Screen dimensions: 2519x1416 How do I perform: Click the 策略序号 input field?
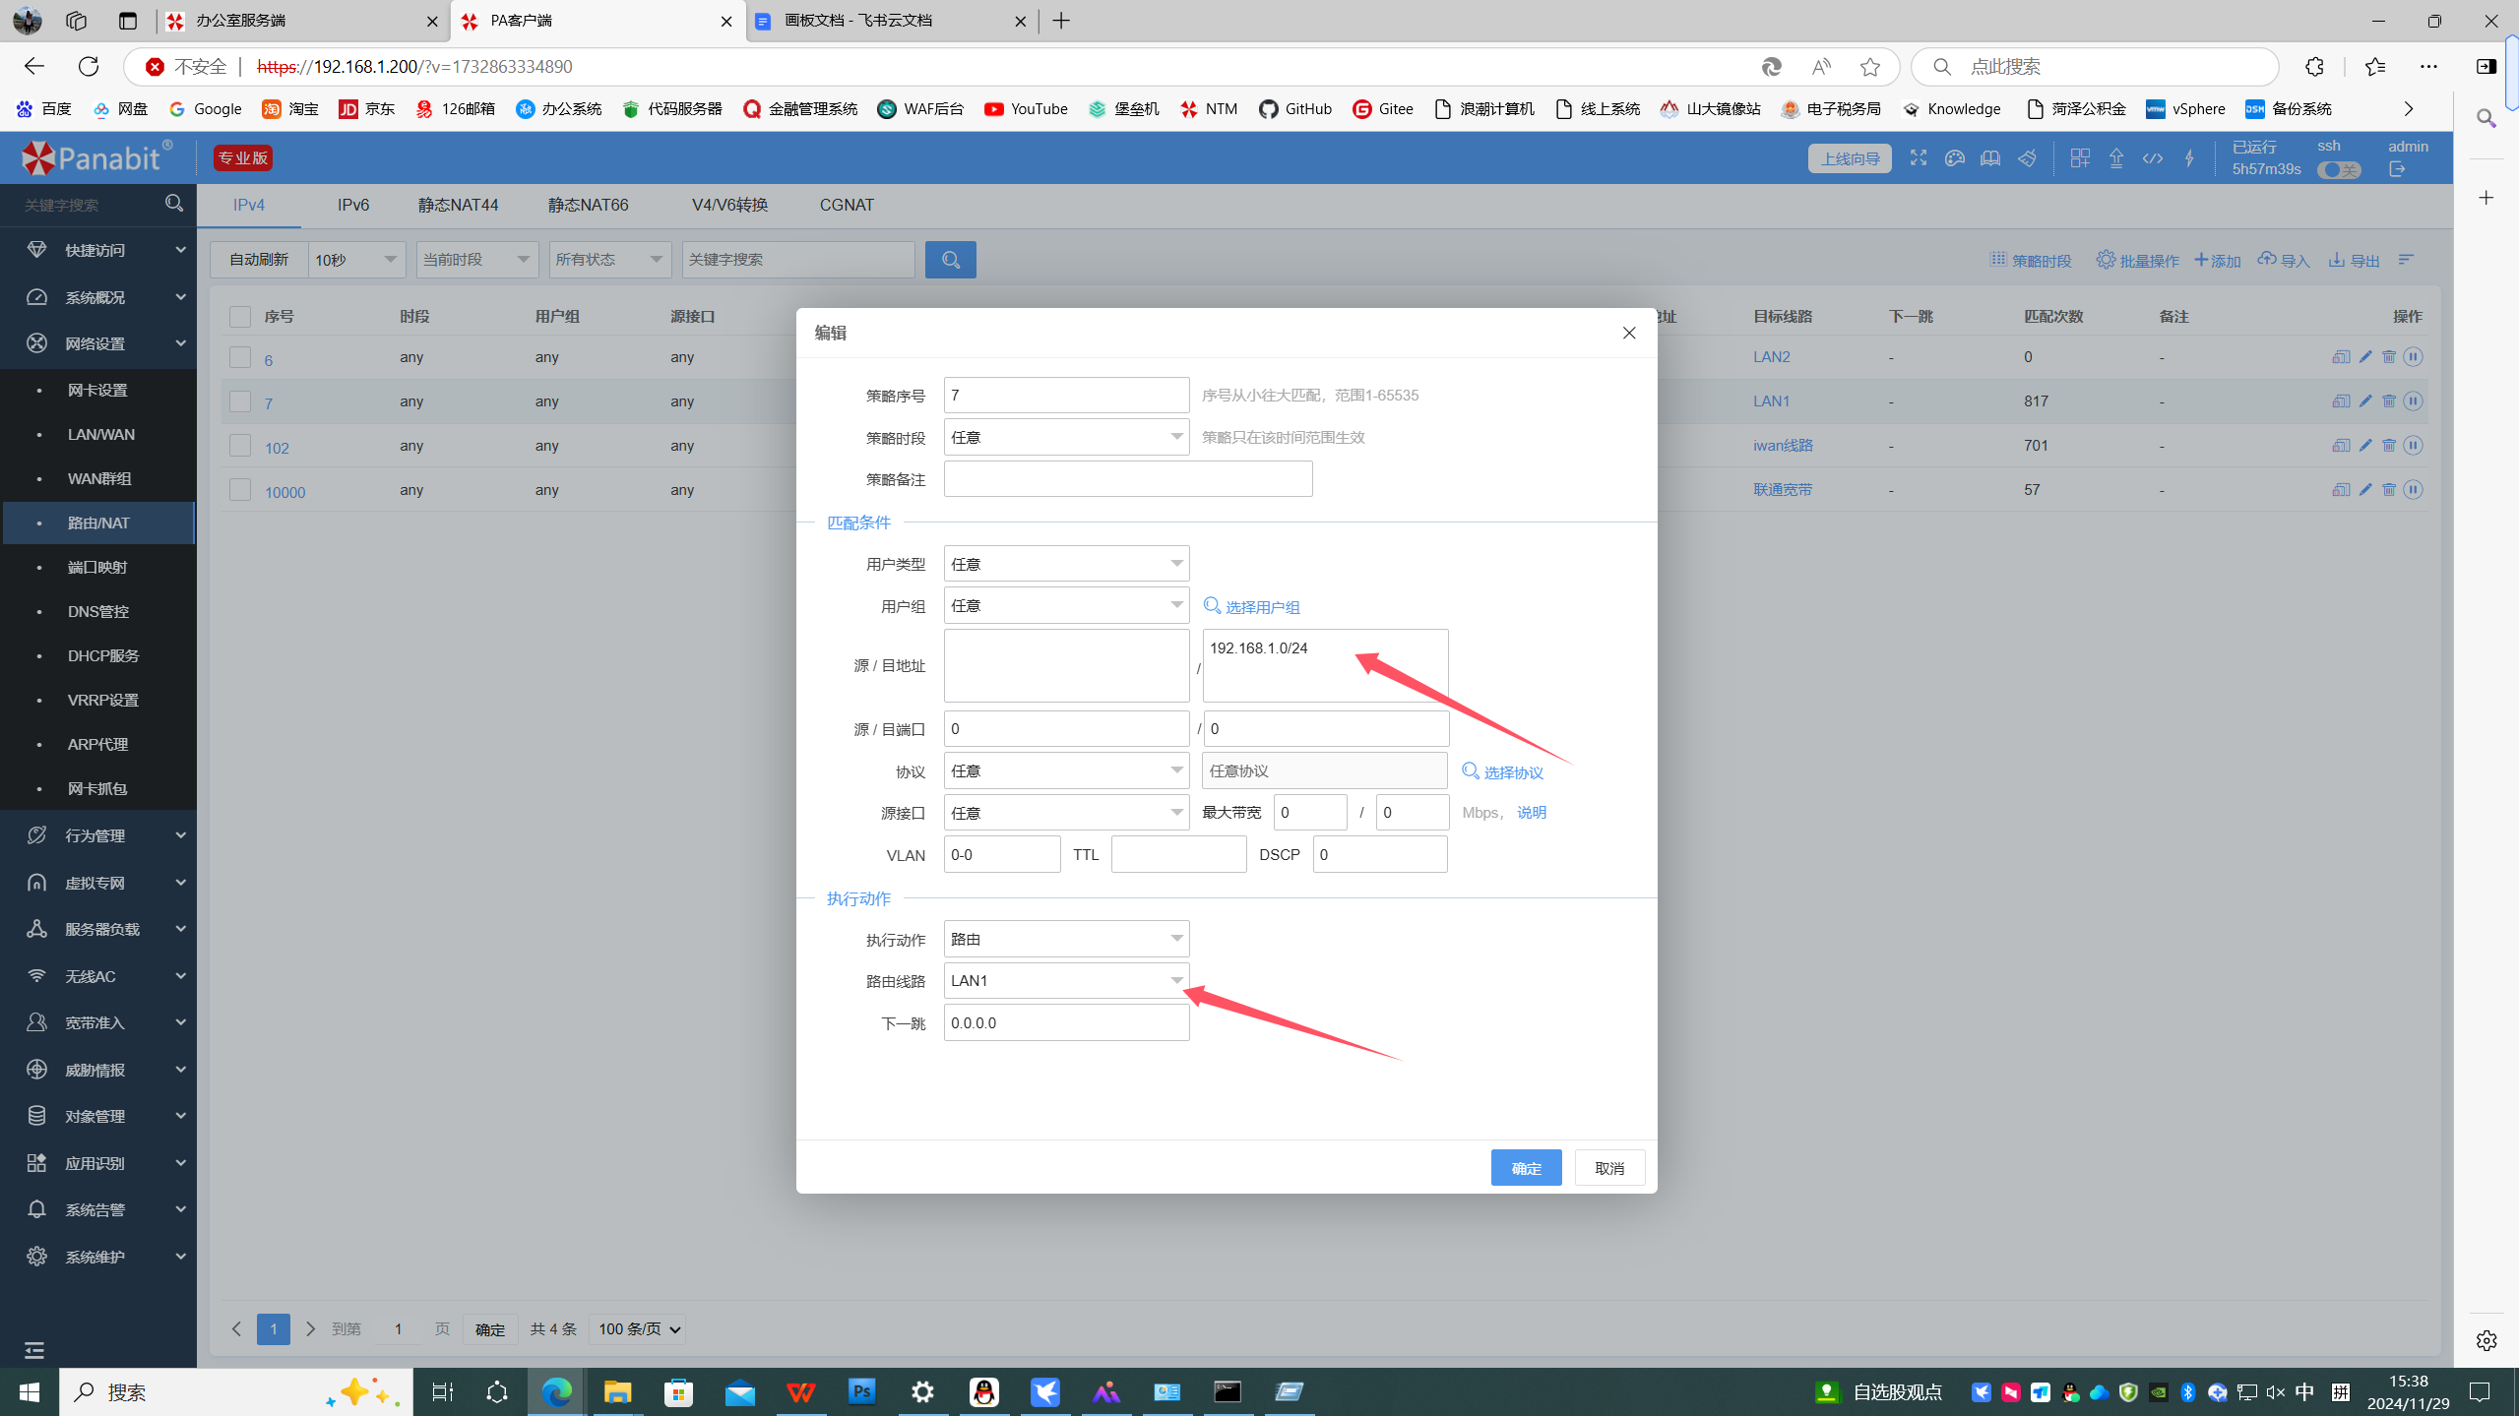click(1066, 395)
